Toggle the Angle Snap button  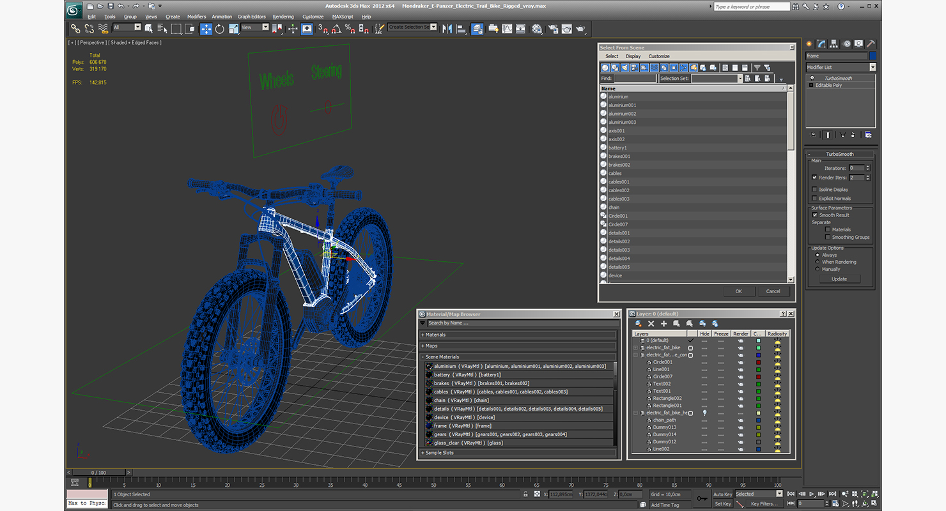point(336,29)
